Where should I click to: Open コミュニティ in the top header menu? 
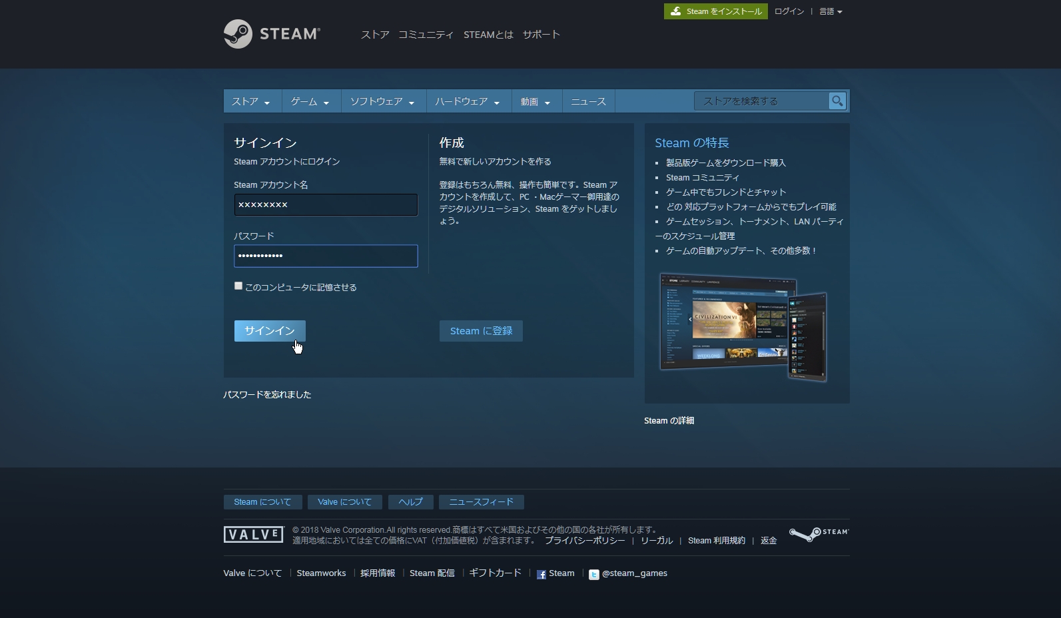(426, 35)
